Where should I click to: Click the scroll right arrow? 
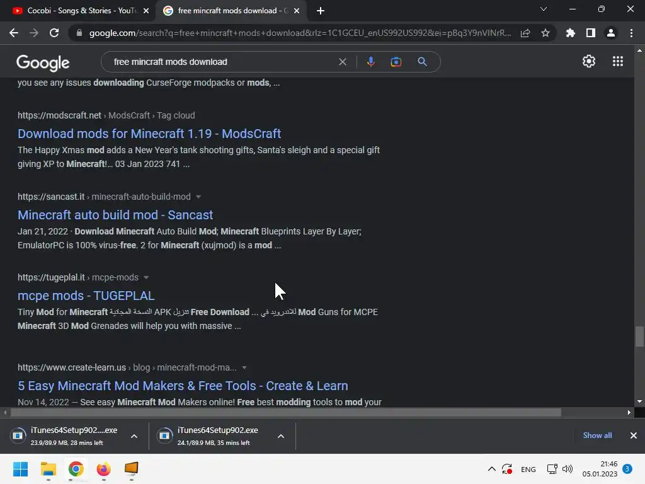click(x=629, y=412)
